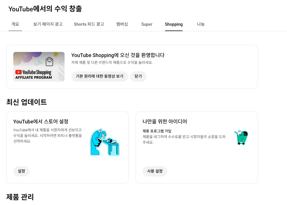Click the 최신 업데이트 section heading
Image resolution: width=287 pixels, height=205 pixels.
(27, 102)
